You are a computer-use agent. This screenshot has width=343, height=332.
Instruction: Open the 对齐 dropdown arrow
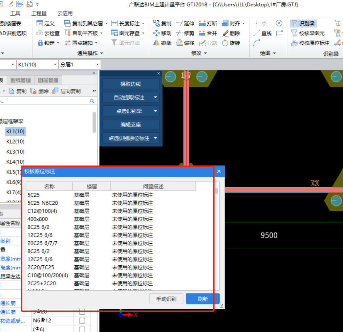tap(243, 23)
